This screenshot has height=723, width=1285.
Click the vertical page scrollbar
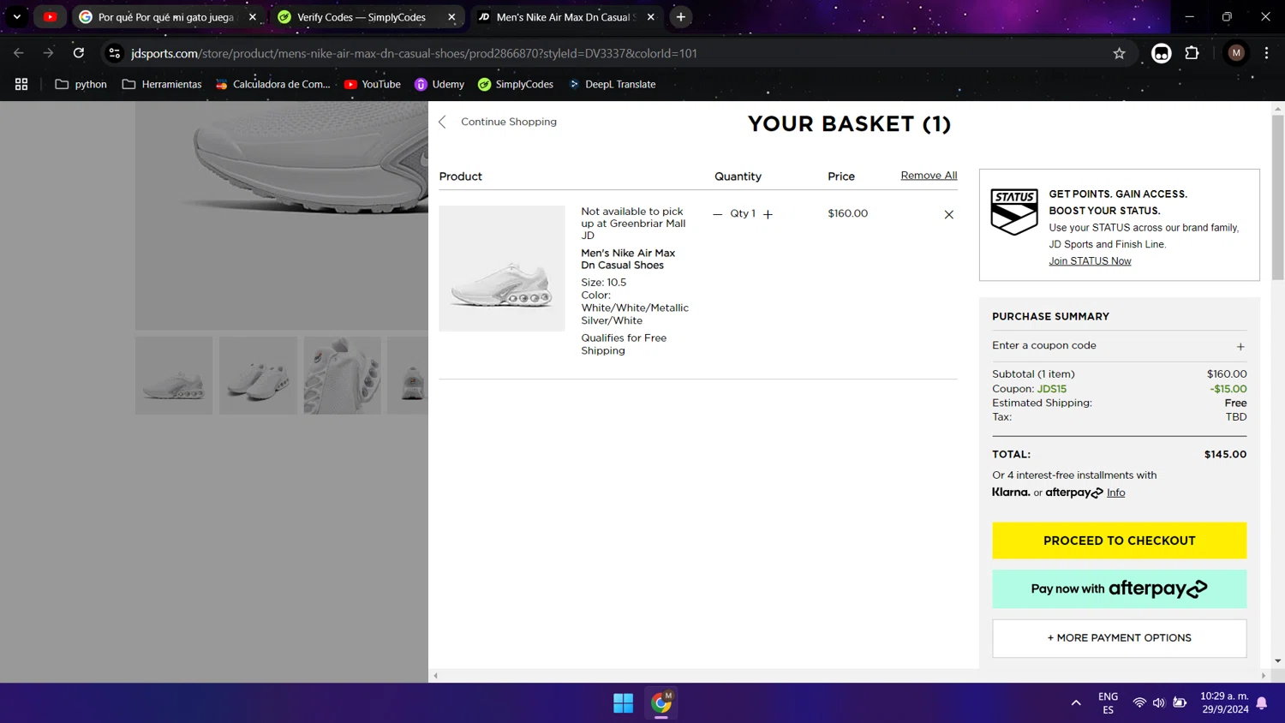[1277, 197]
